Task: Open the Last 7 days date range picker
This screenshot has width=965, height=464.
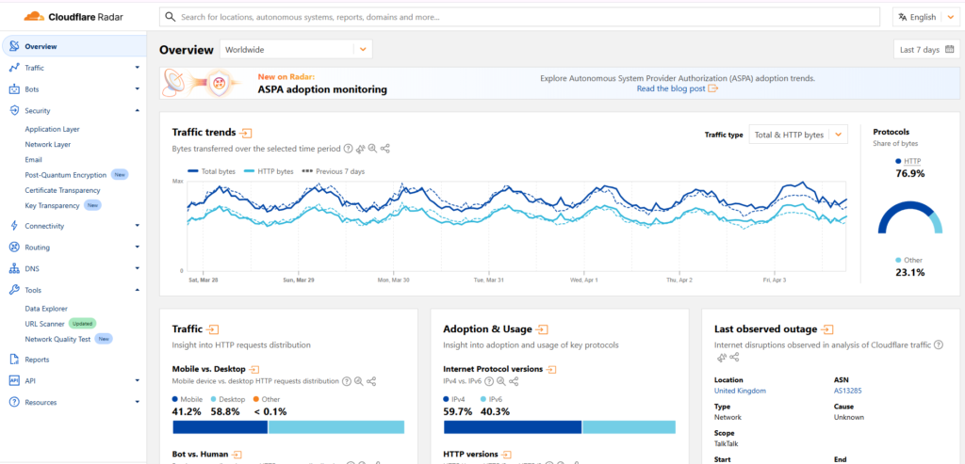Action: coord(926,50)
